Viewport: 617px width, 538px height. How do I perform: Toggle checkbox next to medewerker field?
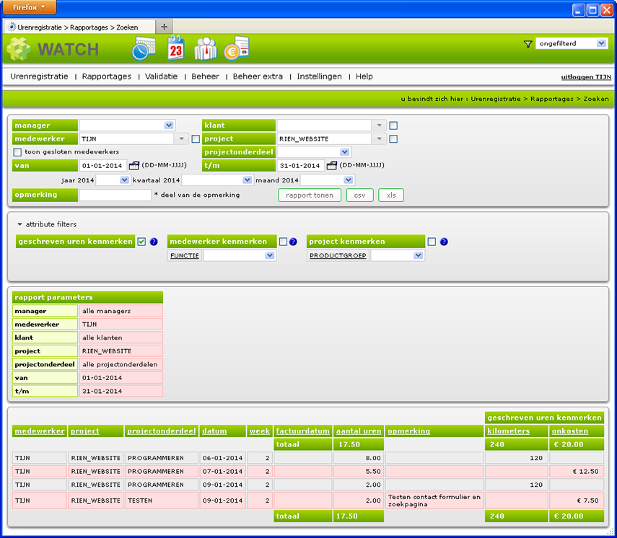click(196, 138)
